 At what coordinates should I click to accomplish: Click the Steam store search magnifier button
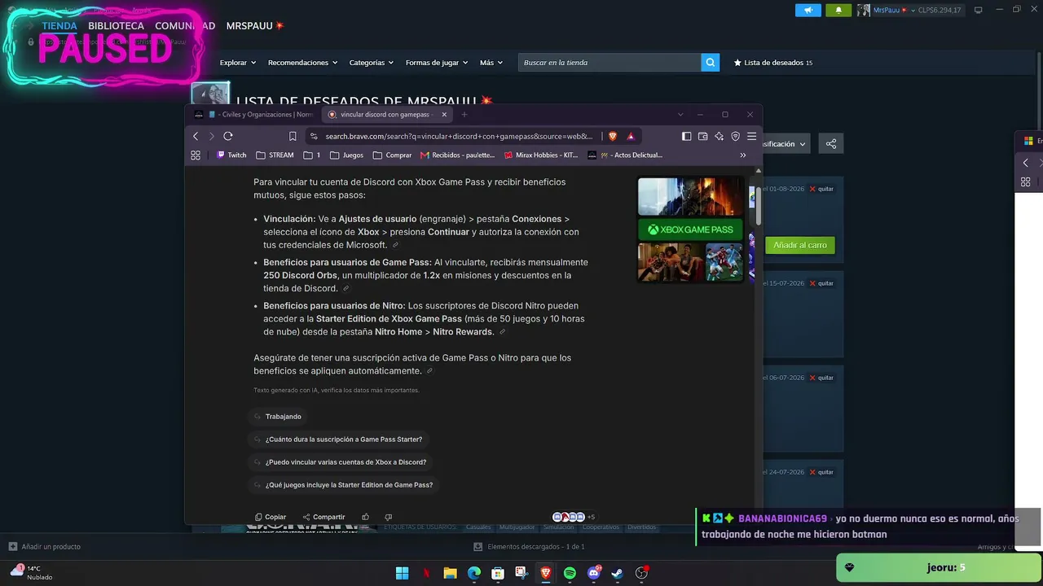click(711, 63)
